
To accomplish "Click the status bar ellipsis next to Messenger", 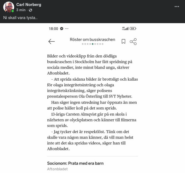I will click(x=67, y=29).
